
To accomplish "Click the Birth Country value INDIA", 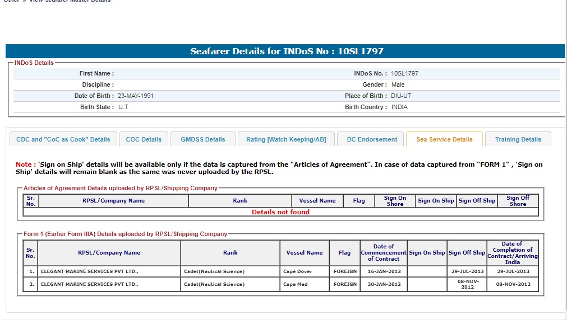I will click(x=399, y=107).
